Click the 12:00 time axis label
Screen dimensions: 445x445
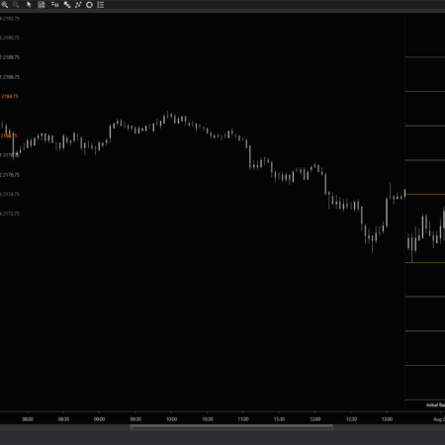[315, 419]
